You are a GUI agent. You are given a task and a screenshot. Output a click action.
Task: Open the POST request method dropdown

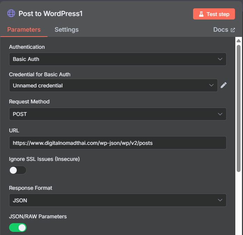118,114
